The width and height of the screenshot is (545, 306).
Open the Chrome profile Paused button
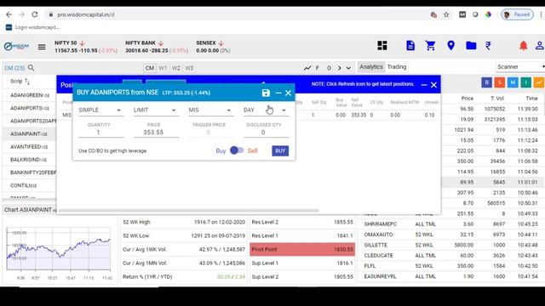[517, 14]
